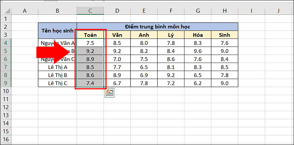Image resolution: width=294 pixels, height=145 pixels.
Task: Select row 5 header
Action: [x=6, y=51]
